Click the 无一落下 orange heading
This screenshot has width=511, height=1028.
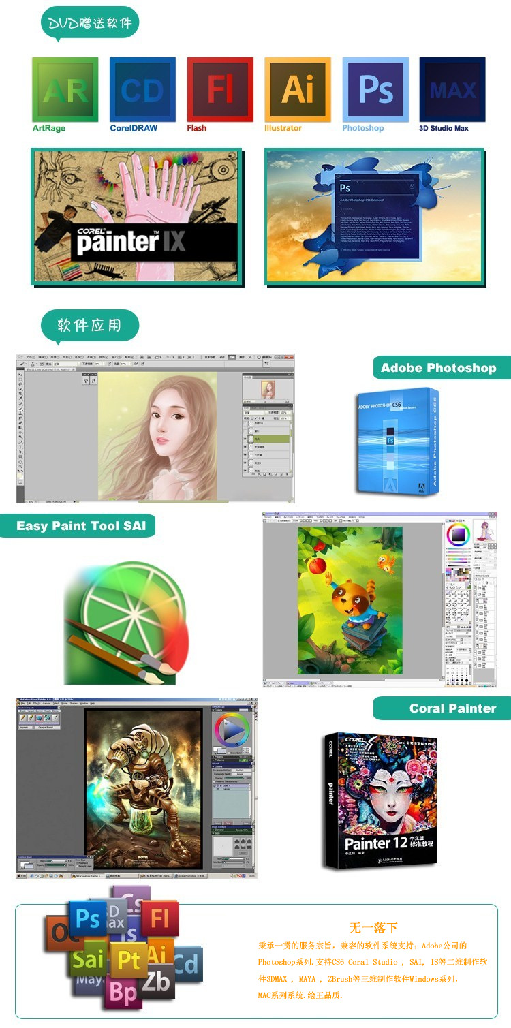(373, 927)
